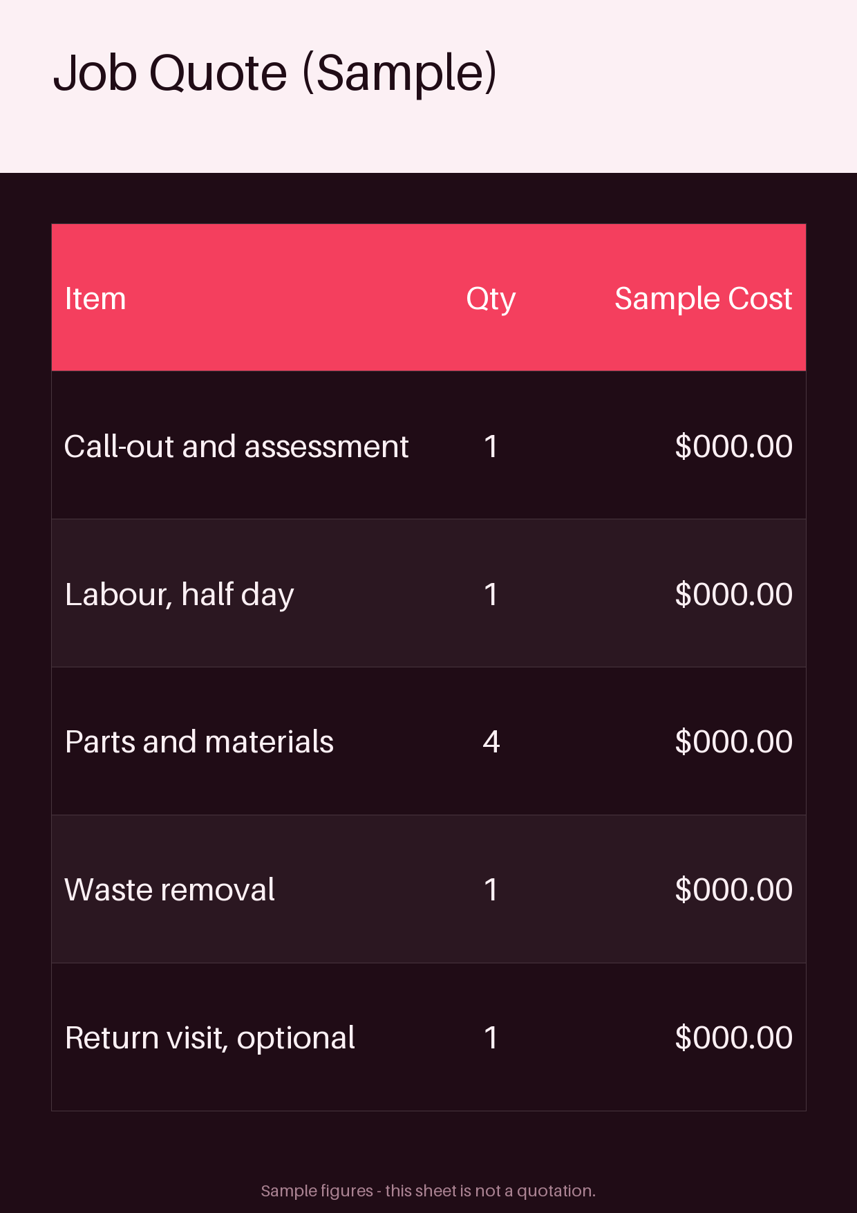
Task: Select the Item column header
Action: tap(95, 299)
